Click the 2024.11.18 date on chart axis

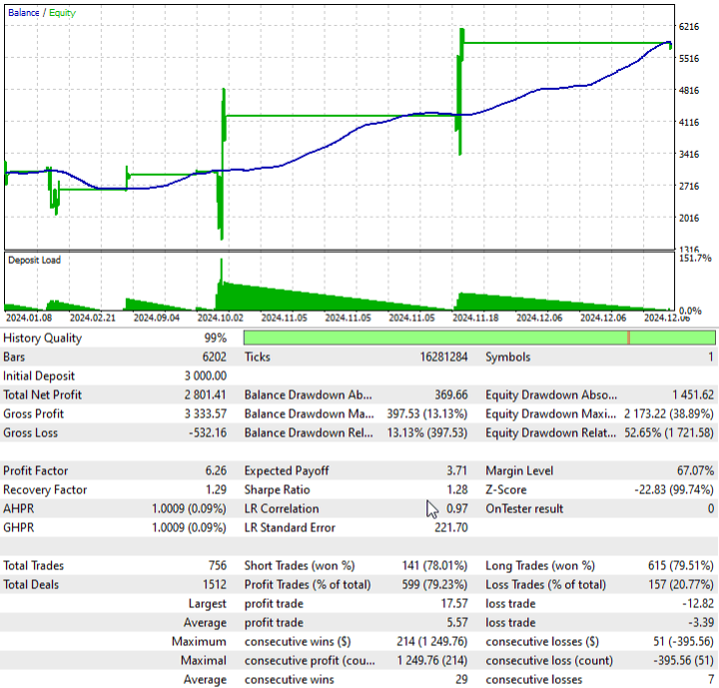tap(475, 318)
